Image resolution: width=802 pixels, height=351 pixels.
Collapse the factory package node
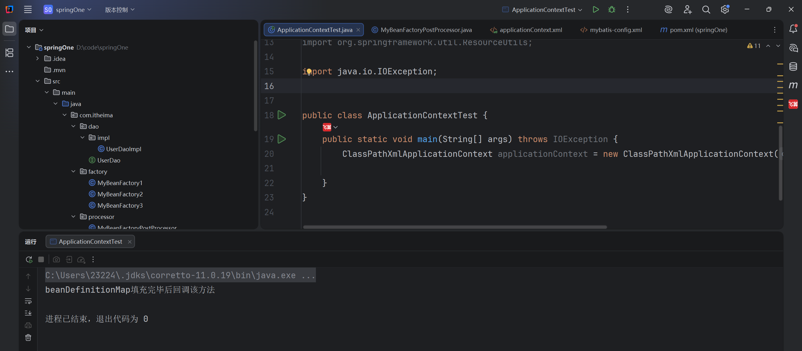tap(73, 172)
